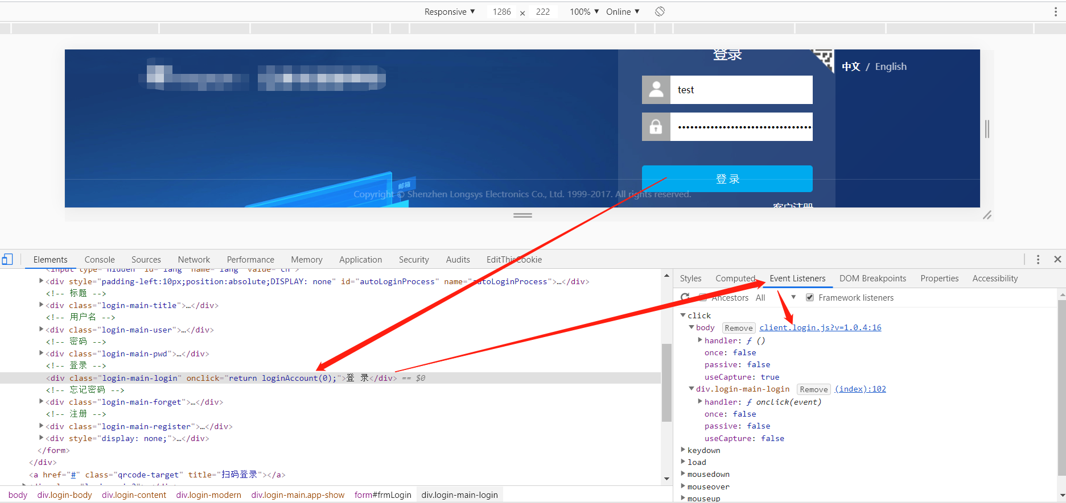Expand the login-main-register div node

(41, 426)
